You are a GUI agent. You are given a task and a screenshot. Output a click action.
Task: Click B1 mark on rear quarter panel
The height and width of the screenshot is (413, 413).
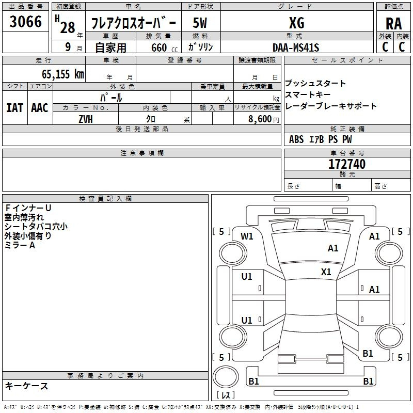coord(368,354)
